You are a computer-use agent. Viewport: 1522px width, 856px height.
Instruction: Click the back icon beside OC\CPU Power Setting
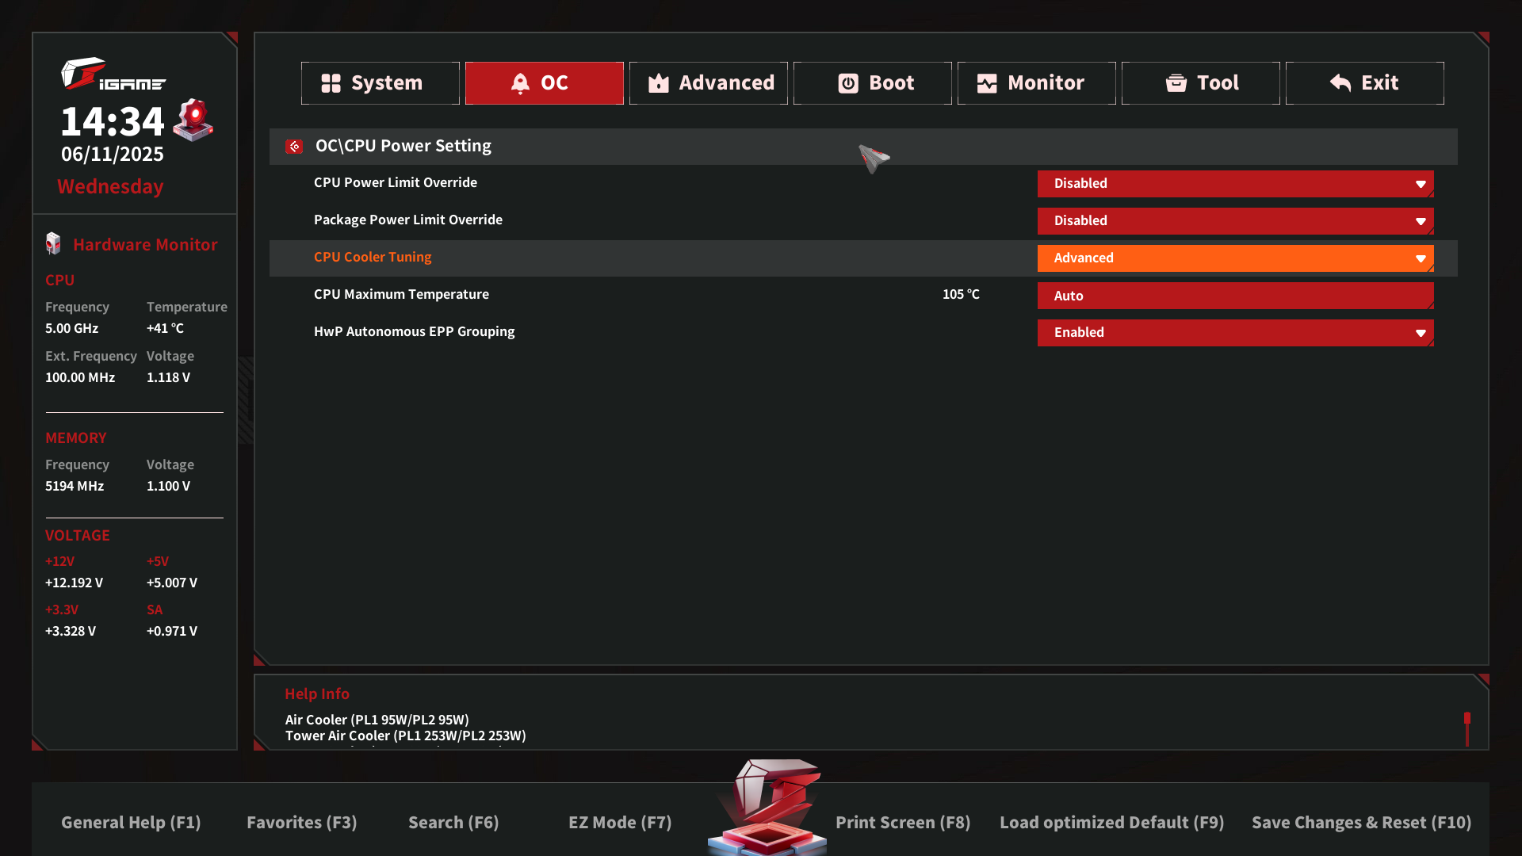tap(294, 147)
